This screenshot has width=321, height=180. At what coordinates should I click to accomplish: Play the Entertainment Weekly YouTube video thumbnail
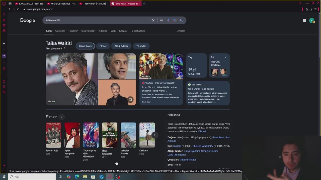[161, 66]
